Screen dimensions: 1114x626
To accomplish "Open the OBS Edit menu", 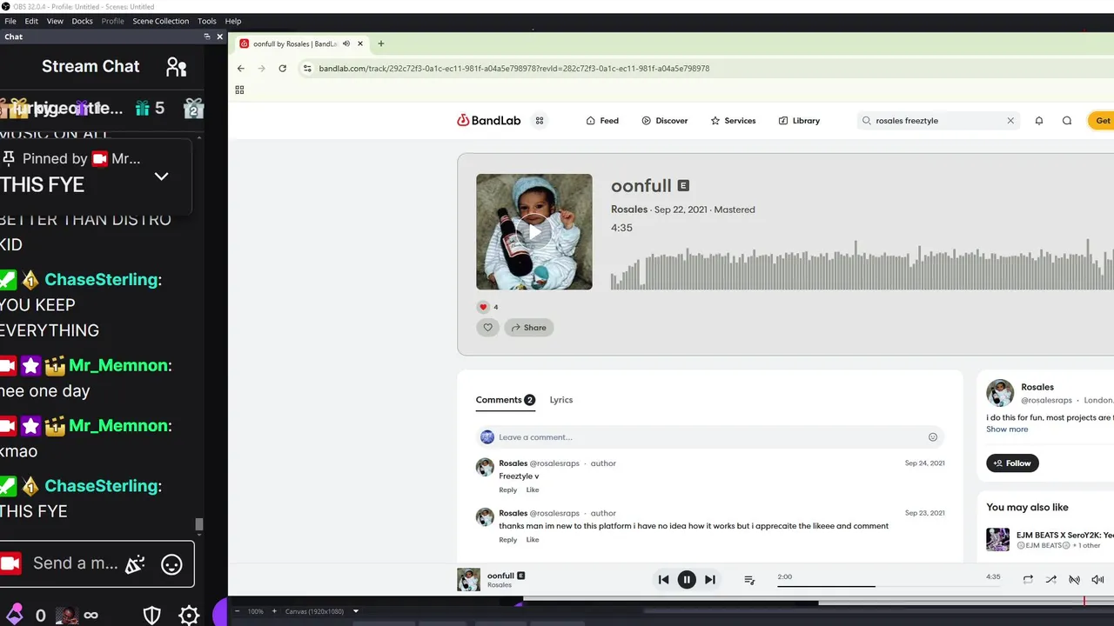I will (x=31, y=21).
